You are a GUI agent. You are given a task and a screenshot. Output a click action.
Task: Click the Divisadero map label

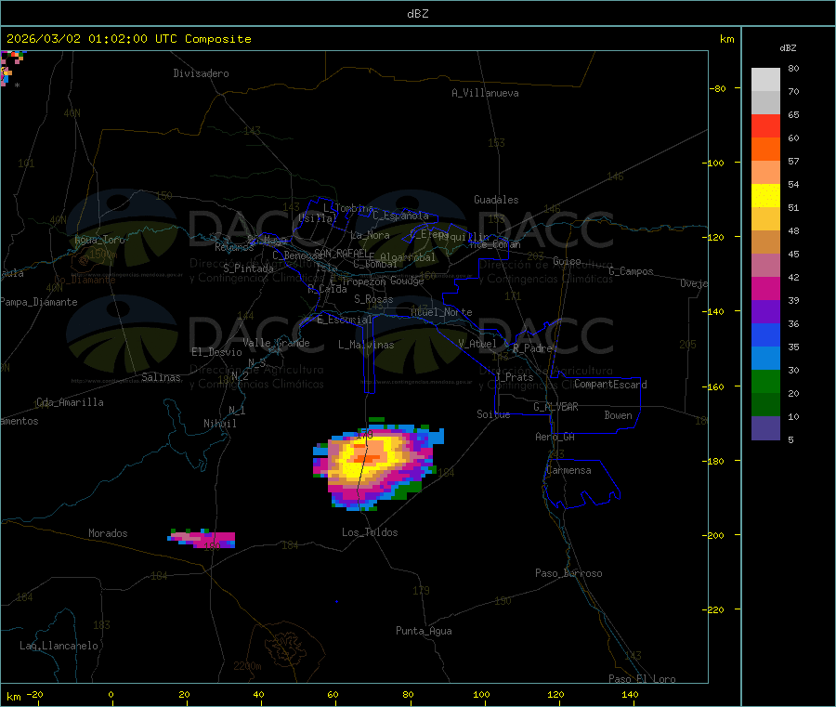click(x=201, y=73)
